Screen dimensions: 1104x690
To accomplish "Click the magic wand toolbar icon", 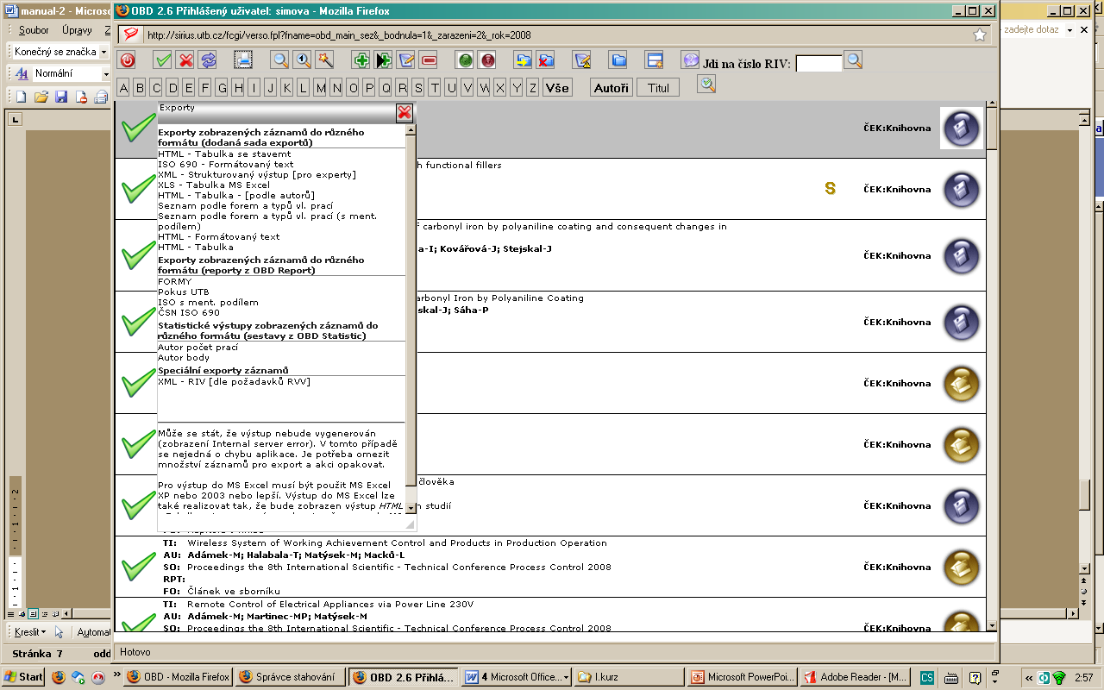I will pos(325,60).
